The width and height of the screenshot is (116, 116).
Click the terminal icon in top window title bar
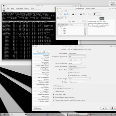coord(3,6)
